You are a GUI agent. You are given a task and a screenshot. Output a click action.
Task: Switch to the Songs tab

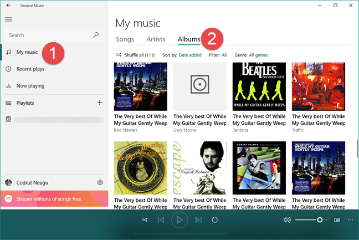[x=125, y=39]
